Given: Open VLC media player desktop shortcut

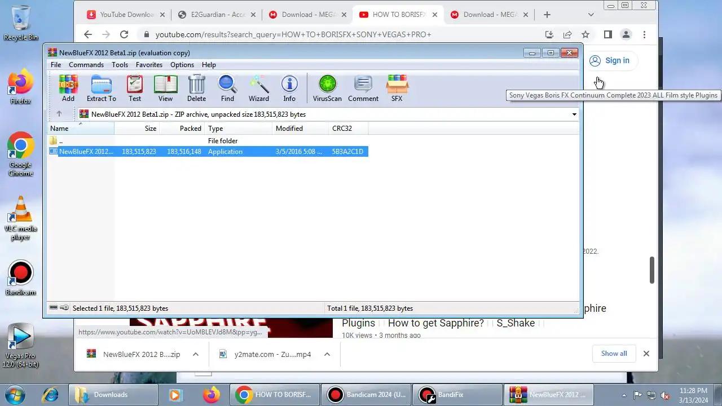Looking at the screenshot, I should [21, 219].
